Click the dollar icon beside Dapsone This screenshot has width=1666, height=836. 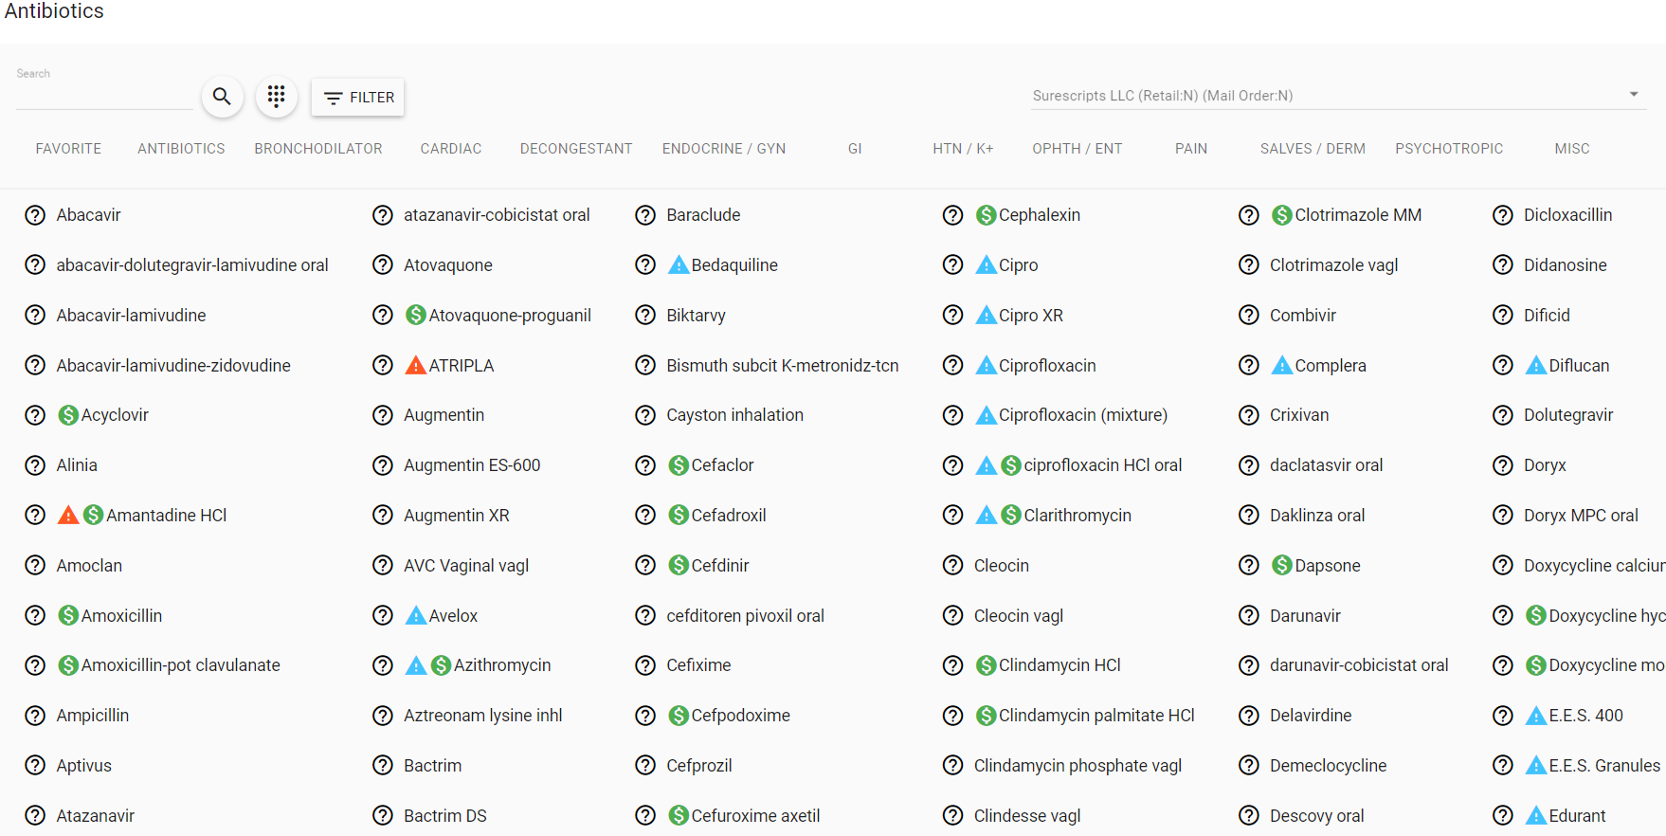pos(1281,566)
